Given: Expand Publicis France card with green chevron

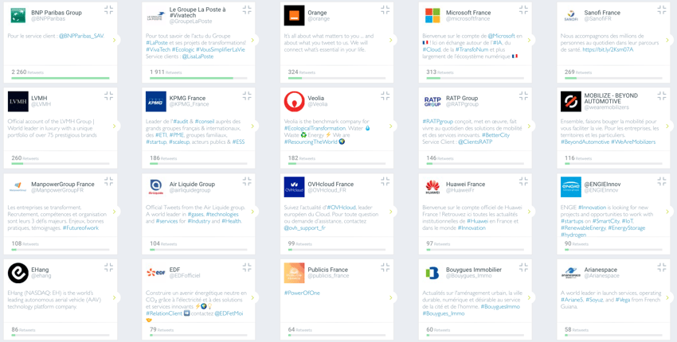Looking at the screenshot, I should tap(390, 297).
